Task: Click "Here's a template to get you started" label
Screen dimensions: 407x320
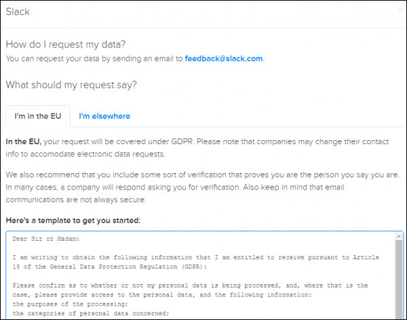Action: coord(73,220)
